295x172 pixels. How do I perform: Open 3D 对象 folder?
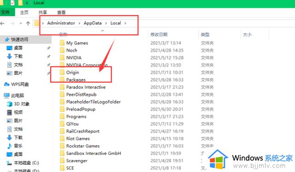tap(22, 104)
